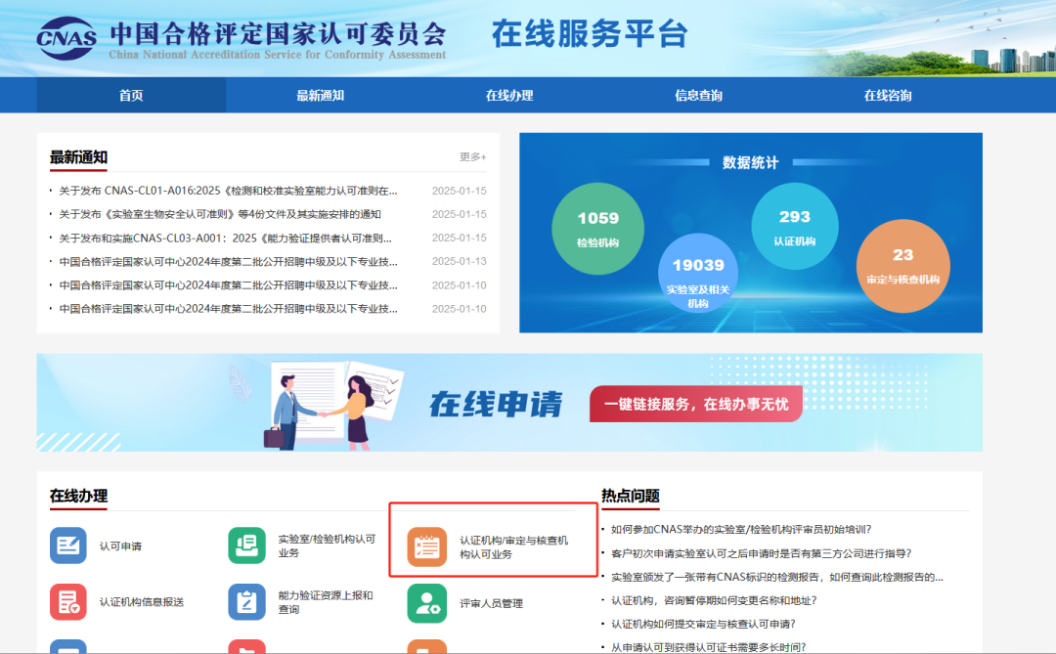Switch to the 最新通知 tab

click(321, 95)
